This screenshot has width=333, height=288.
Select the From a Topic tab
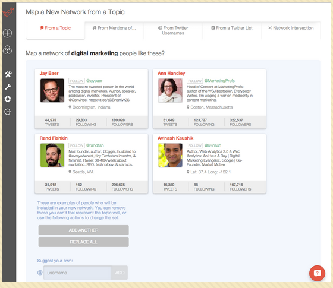(x=55, y=30)
